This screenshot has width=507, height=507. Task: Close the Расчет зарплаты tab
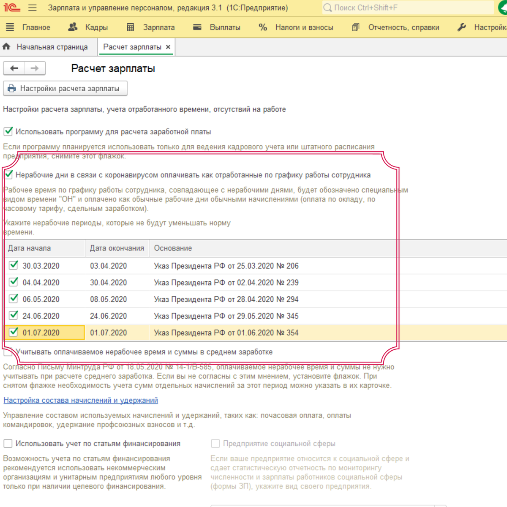[168, 47]
